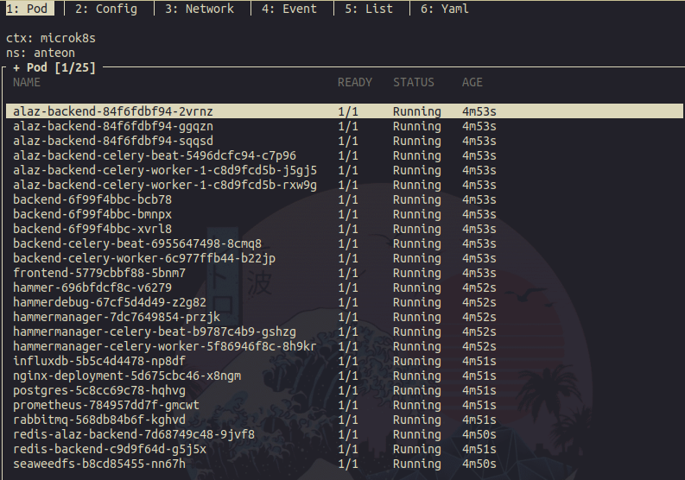Select pod nginx-deployment-5d675cbc46-x8ngm
This screenshot has height=480, width=685.
point(345,376)
